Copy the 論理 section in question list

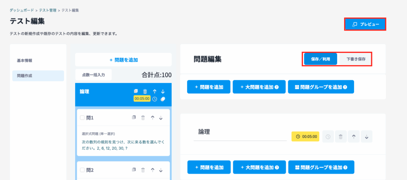pos(136,91)
